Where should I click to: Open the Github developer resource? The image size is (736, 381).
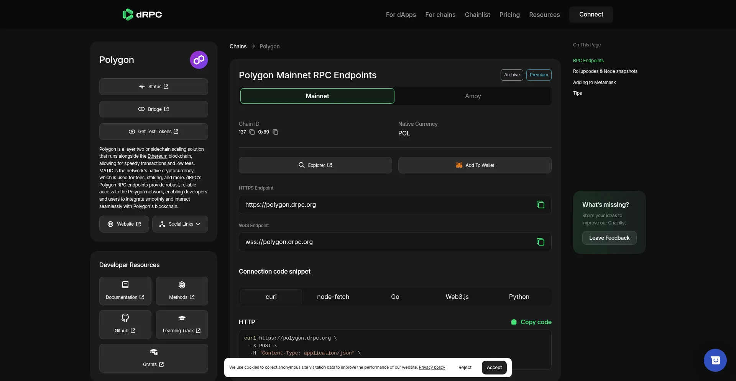click(125, 325)
